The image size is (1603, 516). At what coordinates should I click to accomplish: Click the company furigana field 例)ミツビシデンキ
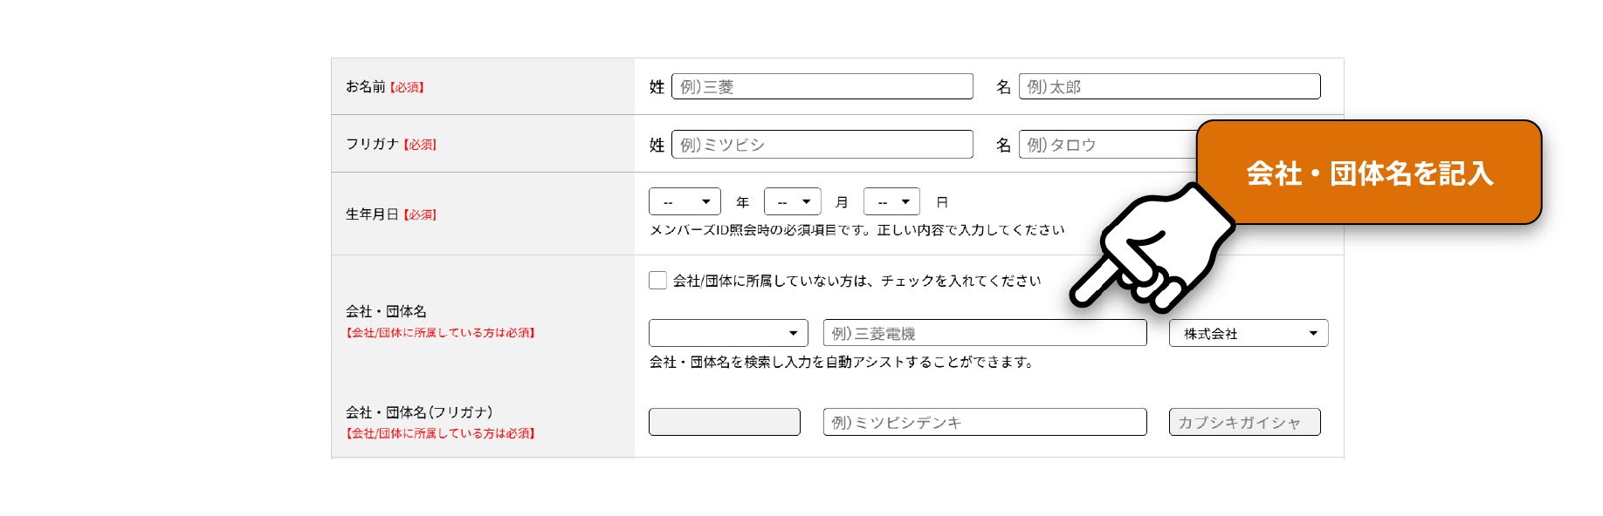[x=985, y=422]
